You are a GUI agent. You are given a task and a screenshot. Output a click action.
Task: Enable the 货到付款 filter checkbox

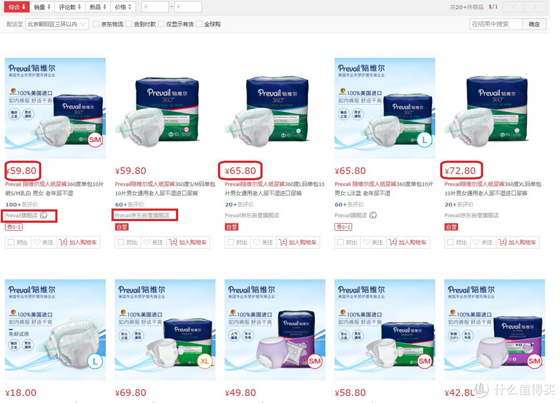(x=129, y=24)
